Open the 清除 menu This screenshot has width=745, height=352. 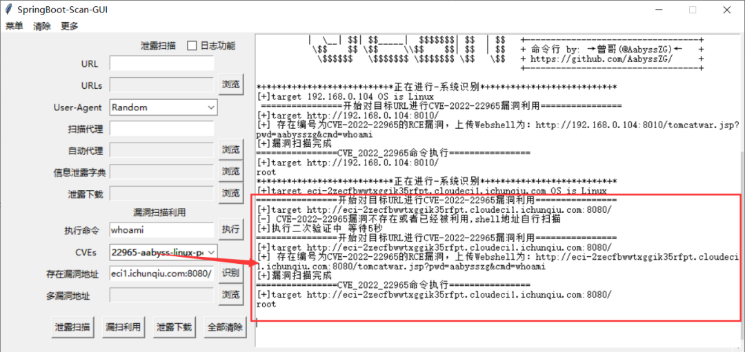point(42,26)
